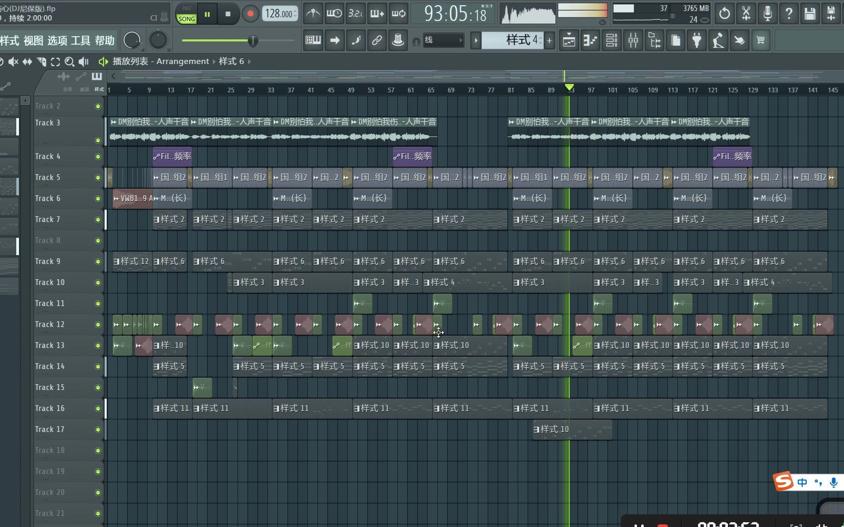Click the playlist mute tool icon

tap(13, 62)
